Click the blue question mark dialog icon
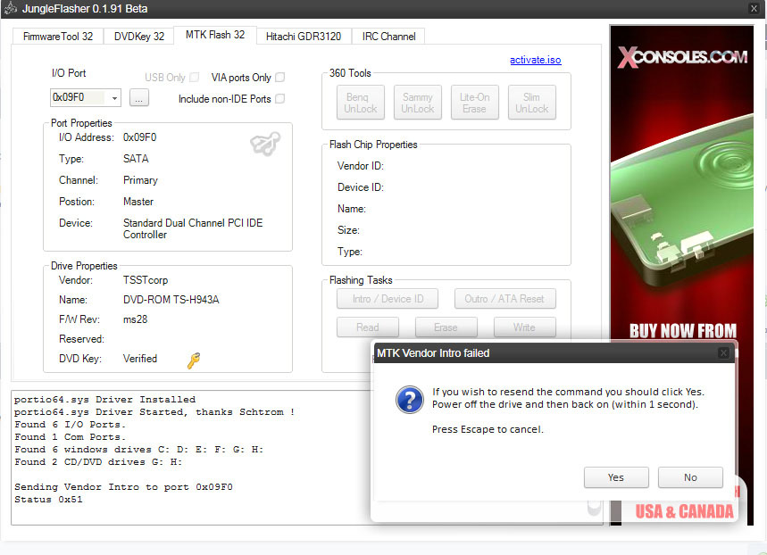 (x=410, y=400)
